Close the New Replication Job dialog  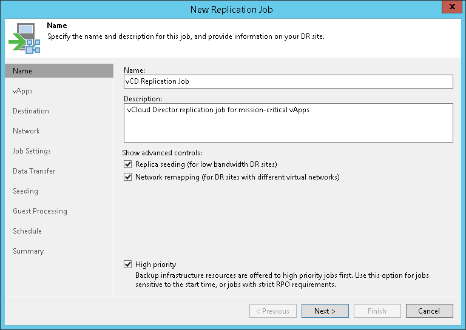click(450, 8)
